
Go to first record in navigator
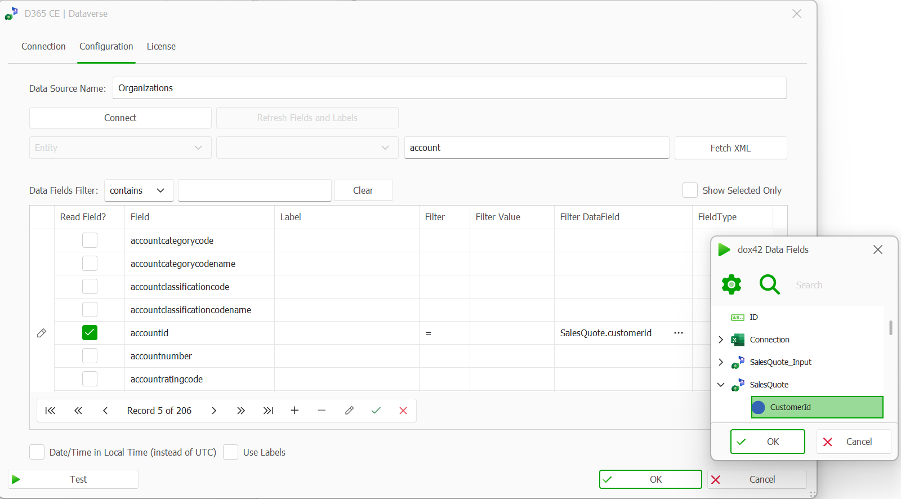point(50,411)
